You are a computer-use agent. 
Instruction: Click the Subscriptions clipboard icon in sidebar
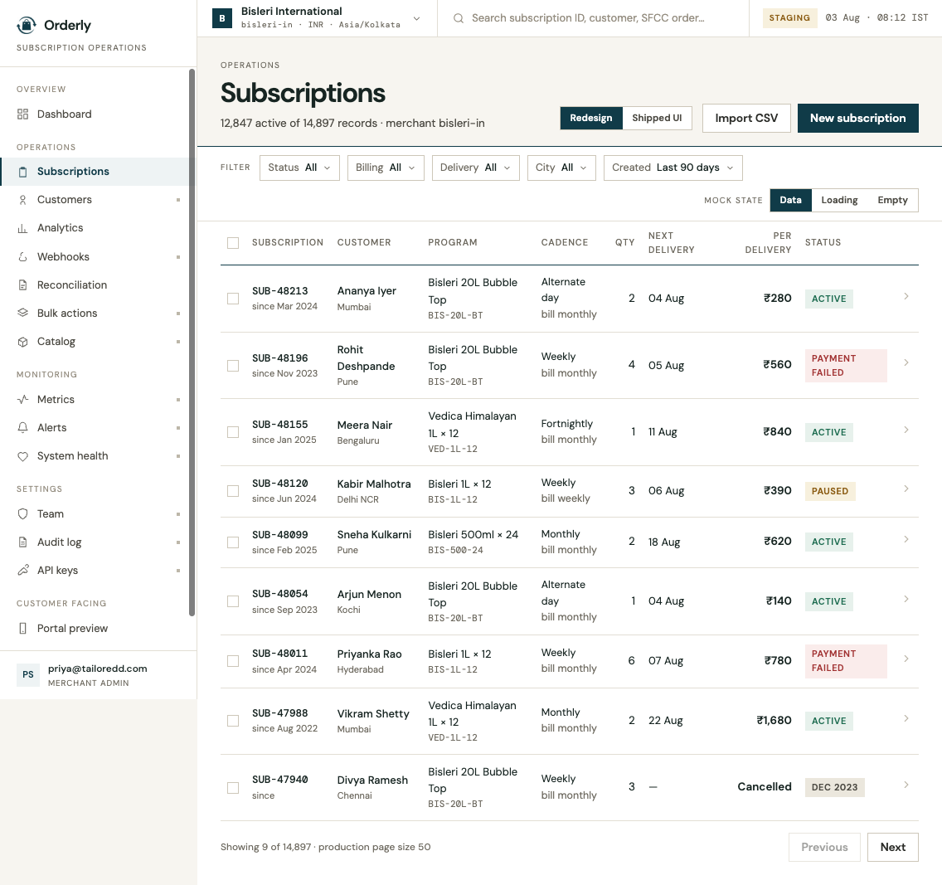point(23,172)
